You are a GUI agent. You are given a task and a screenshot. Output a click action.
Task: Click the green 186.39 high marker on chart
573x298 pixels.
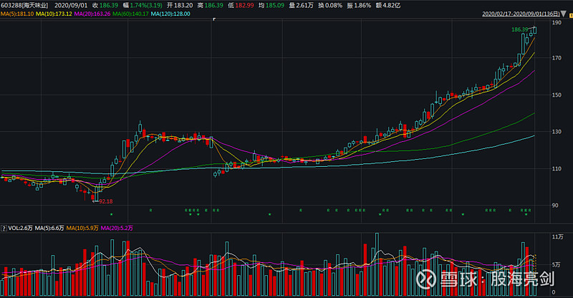tap(520, 29)
